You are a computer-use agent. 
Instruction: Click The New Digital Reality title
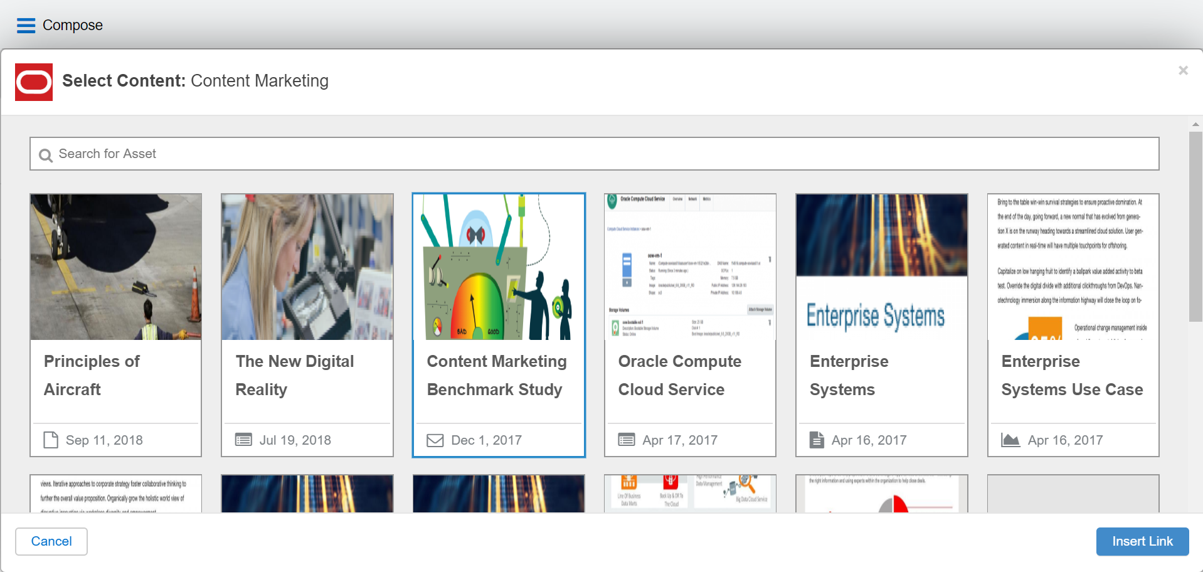point(295,375)
